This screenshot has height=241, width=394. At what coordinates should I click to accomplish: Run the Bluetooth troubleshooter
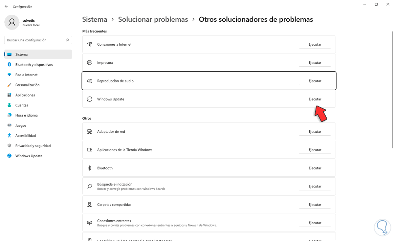315,168
